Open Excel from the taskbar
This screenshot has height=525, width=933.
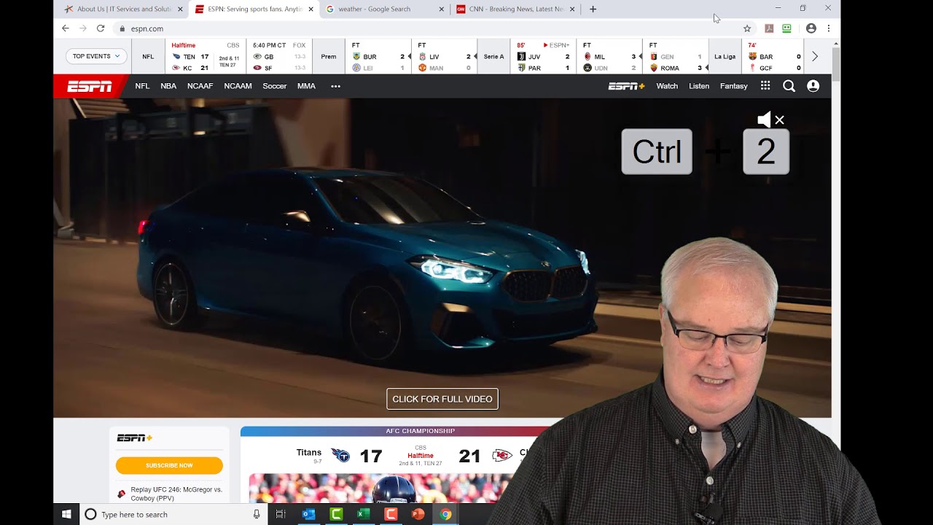363,514
